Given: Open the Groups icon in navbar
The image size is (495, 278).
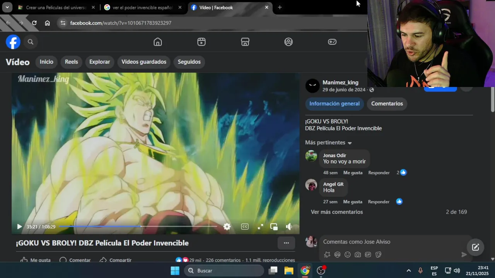Looking at the screenshot, I should (288, 42).
